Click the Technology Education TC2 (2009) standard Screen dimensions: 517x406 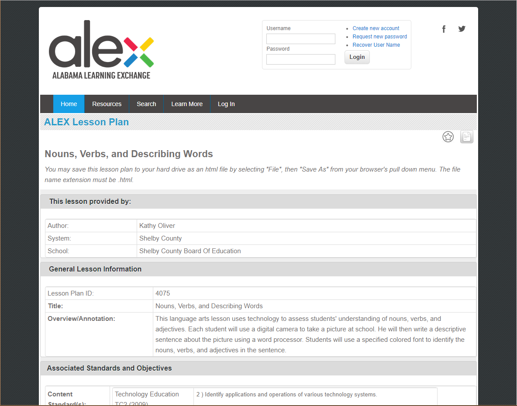147,398
